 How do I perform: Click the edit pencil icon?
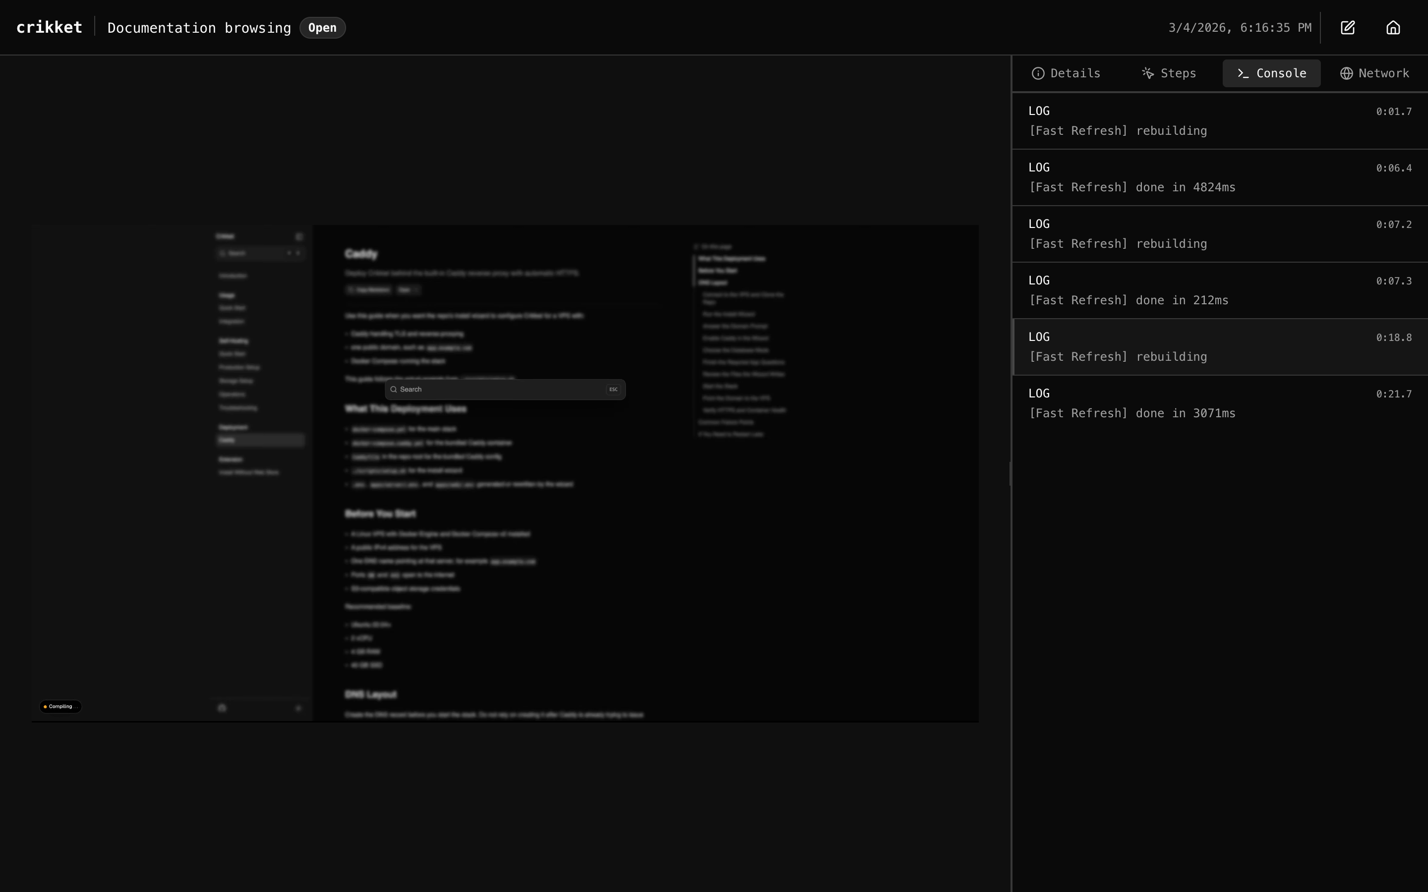pos(1347,28)
